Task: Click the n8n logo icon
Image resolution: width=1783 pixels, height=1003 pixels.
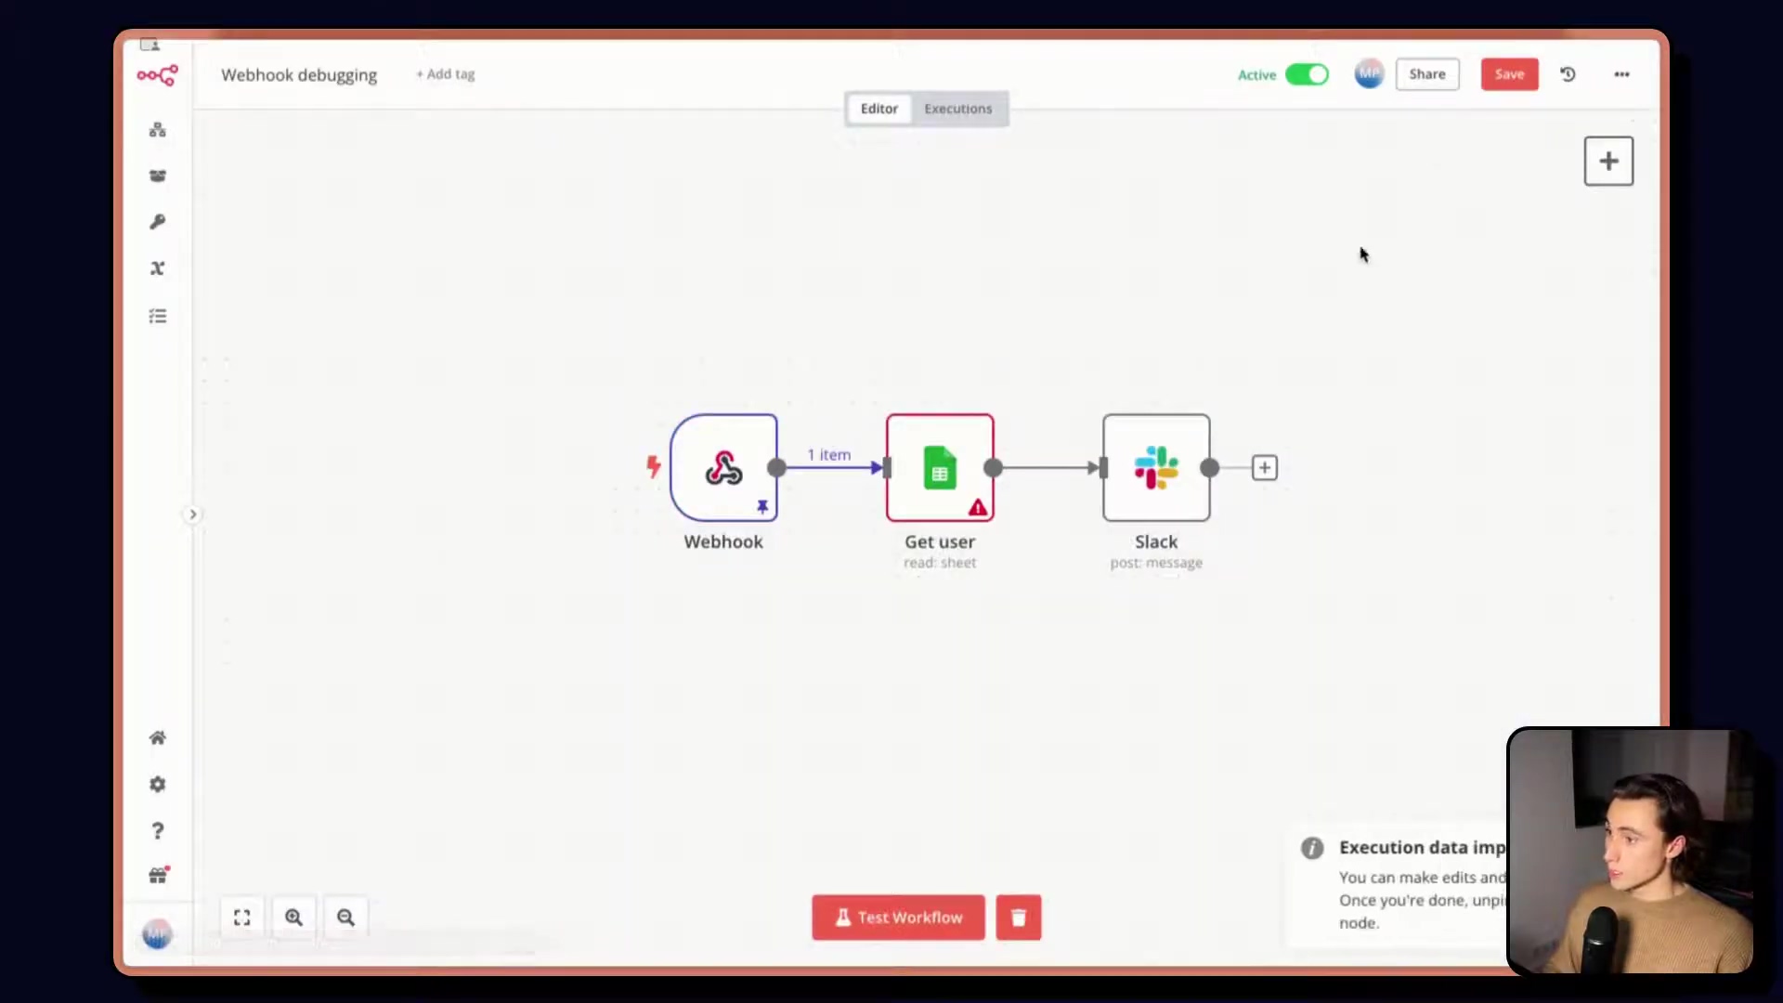Action: click(x=157, y=75)
